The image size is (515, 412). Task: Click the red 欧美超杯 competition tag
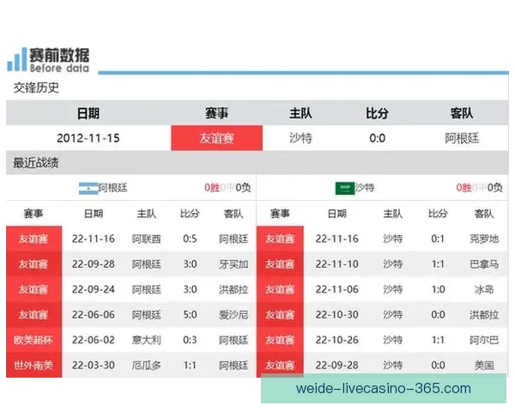(33, 340)
